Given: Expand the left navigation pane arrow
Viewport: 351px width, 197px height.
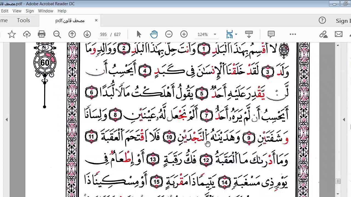Looking at the screenshot, I should [7, 120].
